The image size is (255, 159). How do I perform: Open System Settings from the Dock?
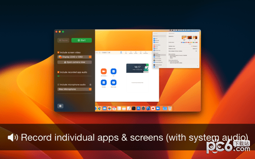click(x=143, y=109)
